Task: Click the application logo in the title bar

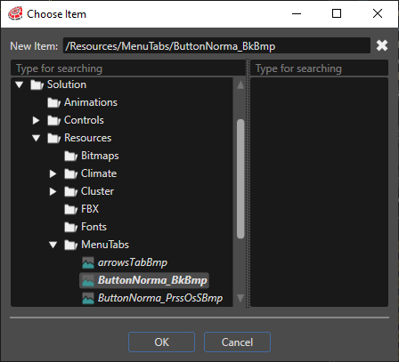Action: [15, 13]
